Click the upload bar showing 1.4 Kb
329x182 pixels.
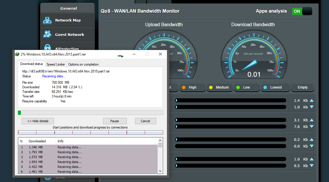[231, 101]
